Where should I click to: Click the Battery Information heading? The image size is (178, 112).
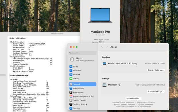coord(17,38)
